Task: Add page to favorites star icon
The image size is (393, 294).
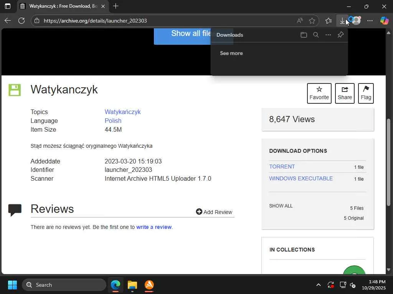Action: 312,21
